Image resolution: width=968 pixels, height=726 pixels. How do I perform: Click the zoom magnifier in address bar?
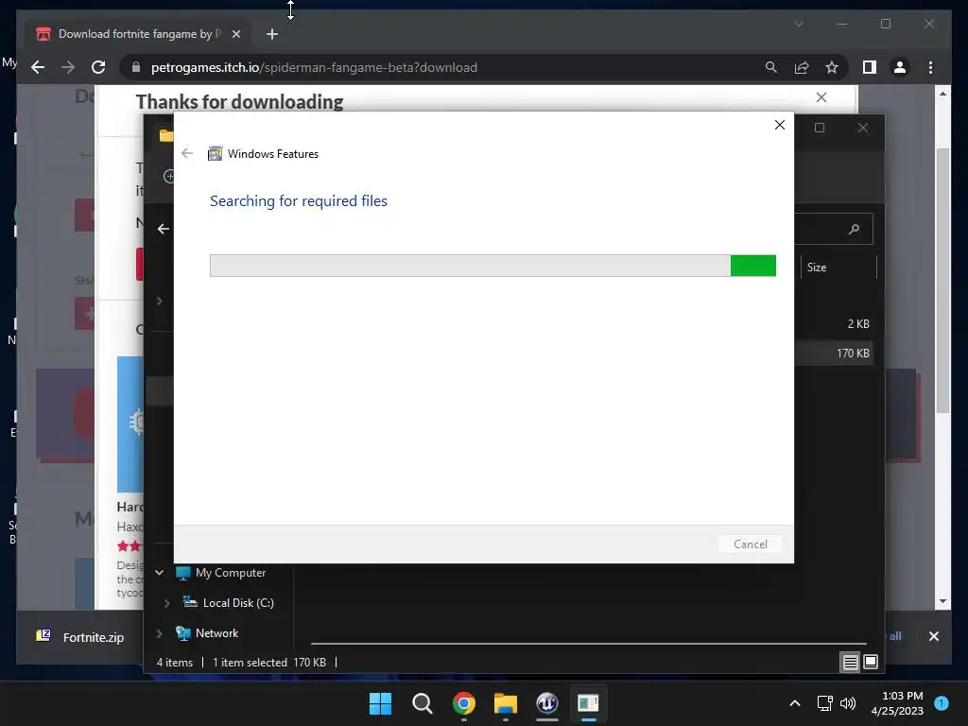[x=771, y=67]
